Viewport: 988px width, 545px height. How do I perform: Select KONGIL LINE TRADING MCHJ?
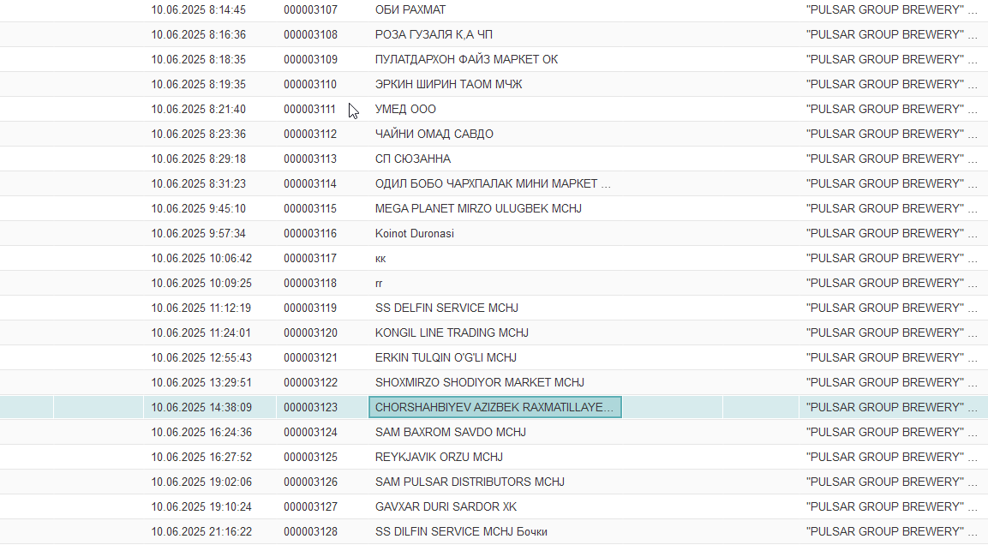pos(452,332)
